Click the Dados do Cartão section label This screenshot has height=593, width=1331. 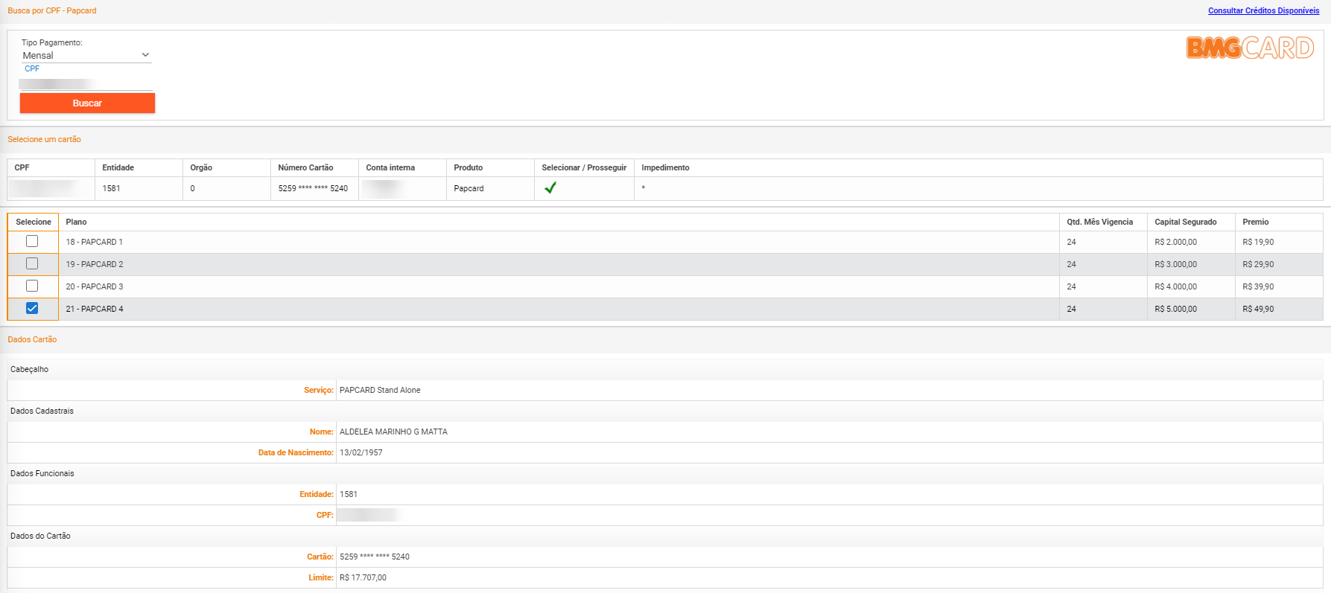point(40,536)
